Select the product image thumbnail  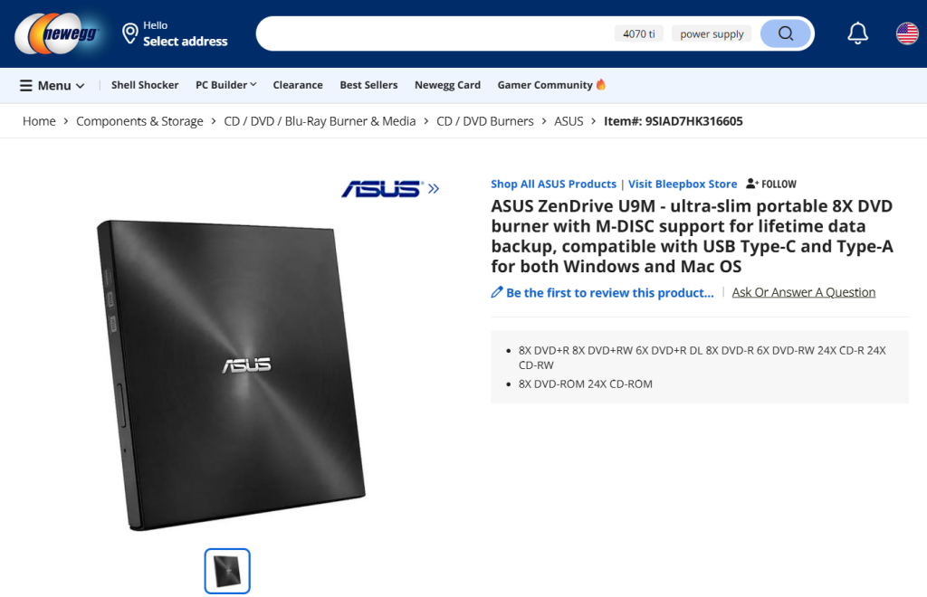pyautogui.click(x=227, y=571)
